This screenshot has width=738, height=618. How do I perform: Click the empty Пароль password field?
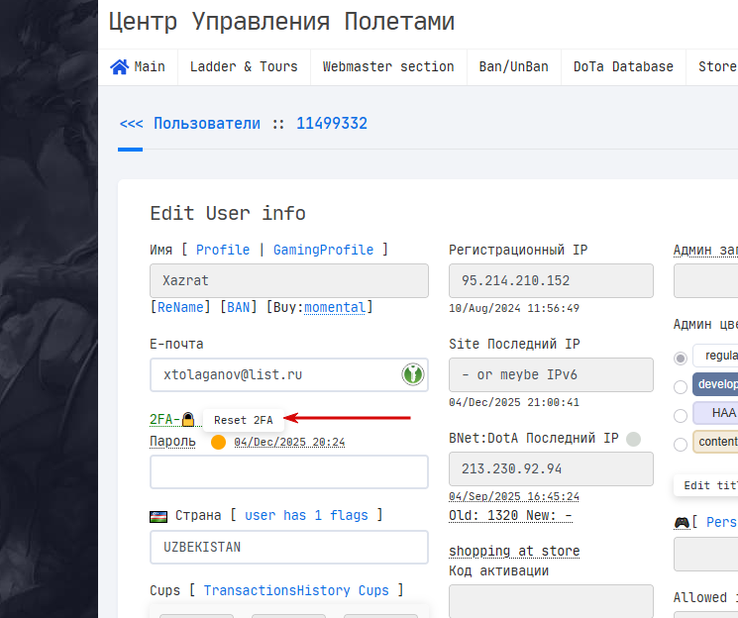point(289,471)
